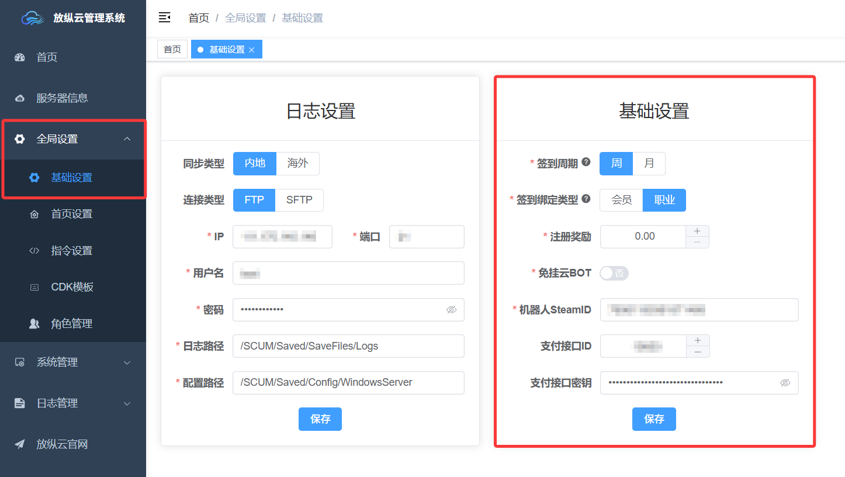Open 服务器信息 in the sidebar

pos(73,98)
